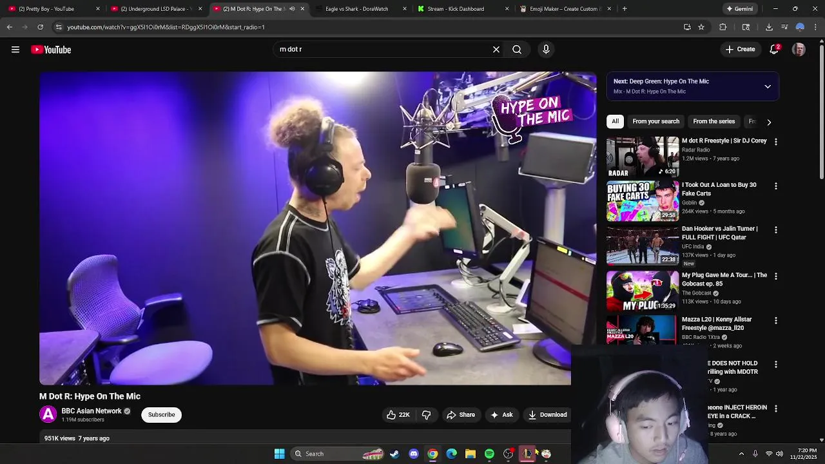Open options for My Plug Gave Me A Tour
This screenshot has width=825, height=464.
(776, 276)
